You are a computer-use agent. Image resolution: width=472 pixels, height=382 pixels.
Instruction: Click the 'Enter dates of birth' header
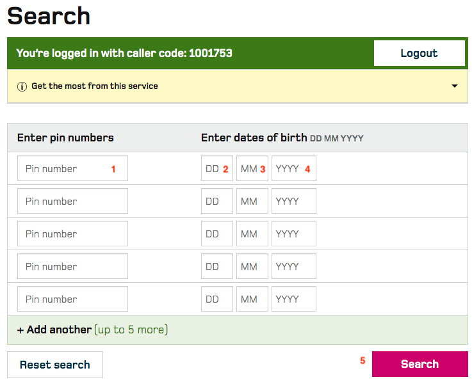pos(254,138)
